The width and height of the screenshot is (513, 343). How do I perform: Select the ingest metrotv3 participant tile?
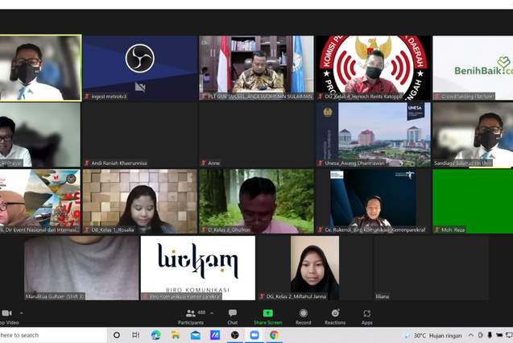coord(139,68)
